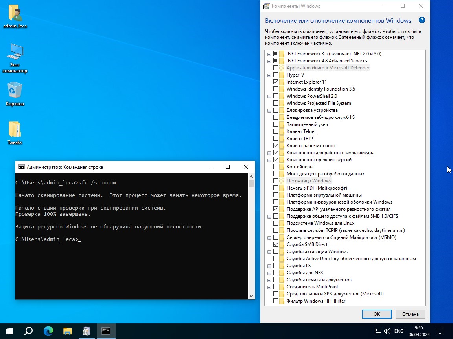Open the Корзина recycle bin icon
The height and width of the screenshot is (339, 453).
coord(15,91)
